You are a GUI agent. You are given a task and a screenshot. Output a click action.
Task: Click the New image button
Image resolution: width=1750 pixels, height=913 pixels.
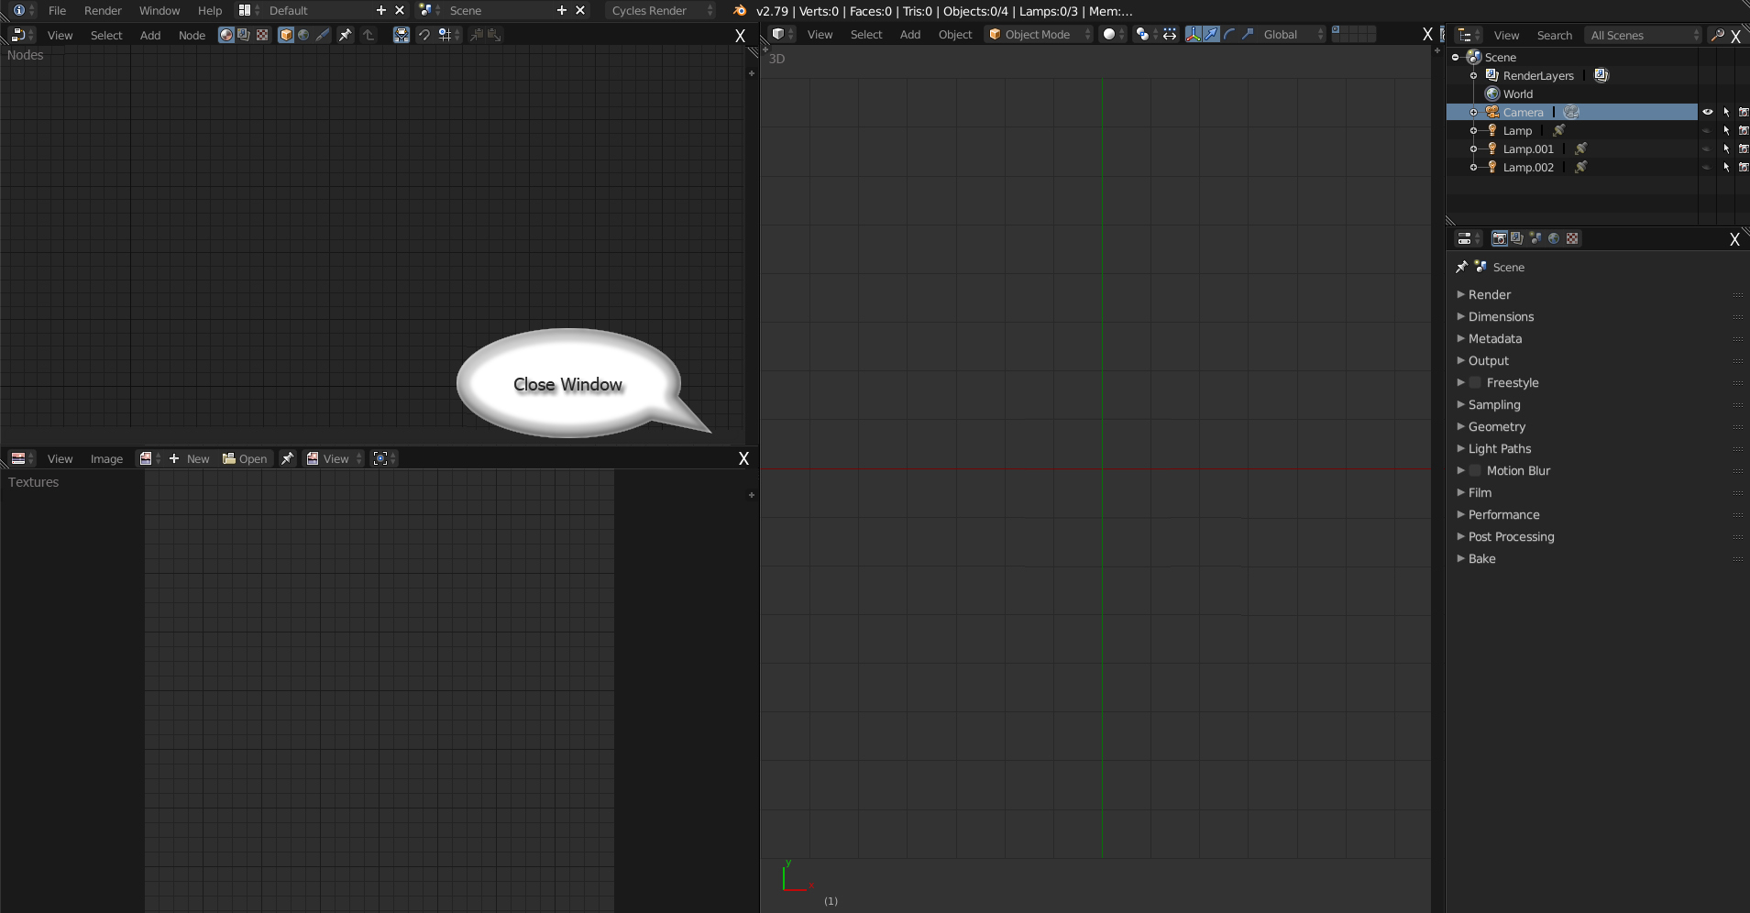click(190, 458)
